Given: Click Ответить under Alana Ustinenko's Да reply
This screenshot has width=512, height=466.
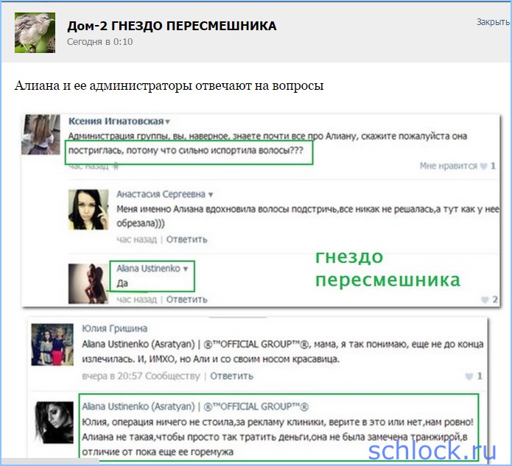Looking at the screenshot, I should pos(187,299).
